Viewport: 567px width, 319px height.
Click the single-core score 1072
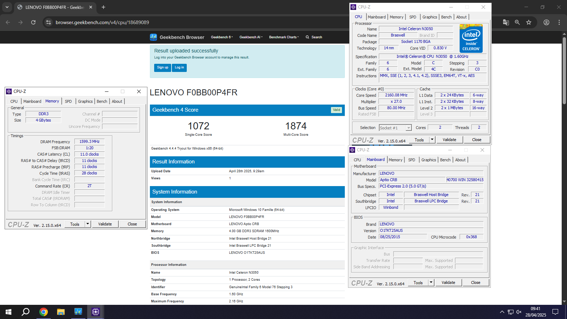point(198,126)
